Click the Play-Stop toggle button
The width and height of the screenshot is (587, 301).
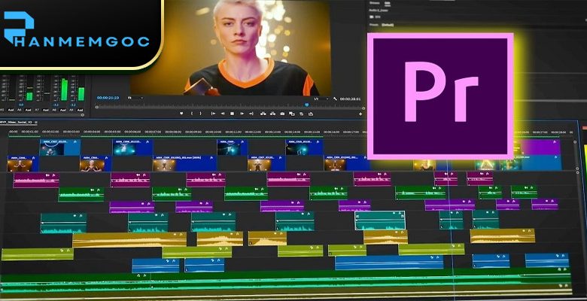click(x=232, y=114)
